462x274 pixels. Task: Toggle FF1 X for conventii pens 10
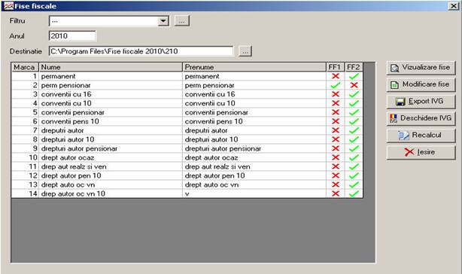pos(336,121)
